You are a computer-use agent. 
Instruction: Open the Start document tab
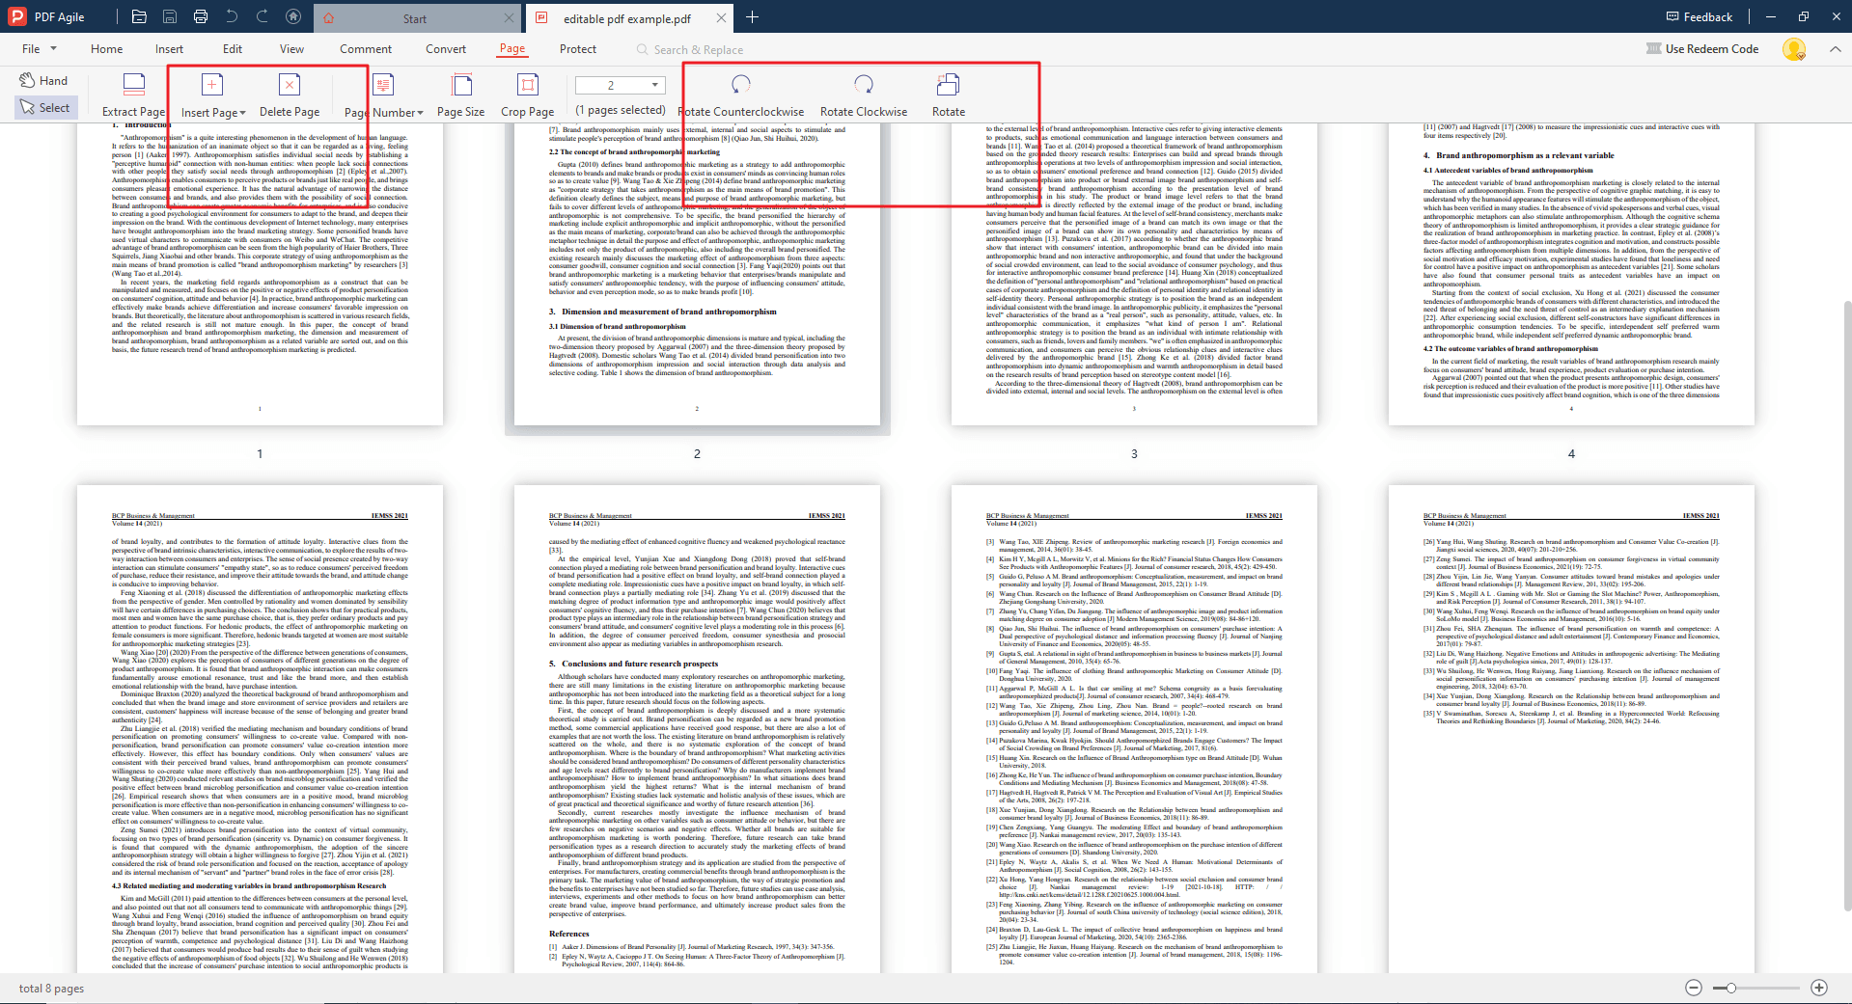click(415, 18)
